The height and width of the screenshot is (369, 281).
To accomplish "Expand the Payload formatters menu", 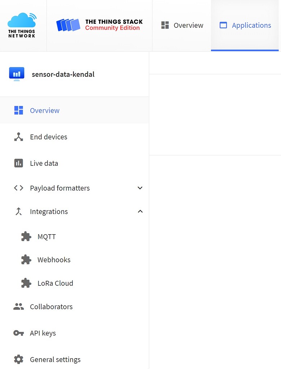I will point(140,188).
